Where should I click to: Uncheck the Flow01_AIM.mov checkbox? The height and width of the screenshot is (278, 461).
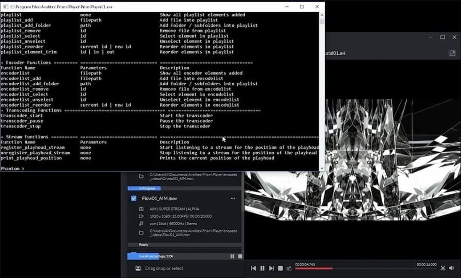tap(134, 198)
